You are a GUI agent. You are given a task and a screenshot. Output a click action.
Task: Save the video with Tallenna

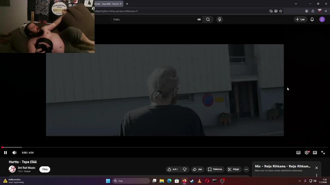pos(215,169)
